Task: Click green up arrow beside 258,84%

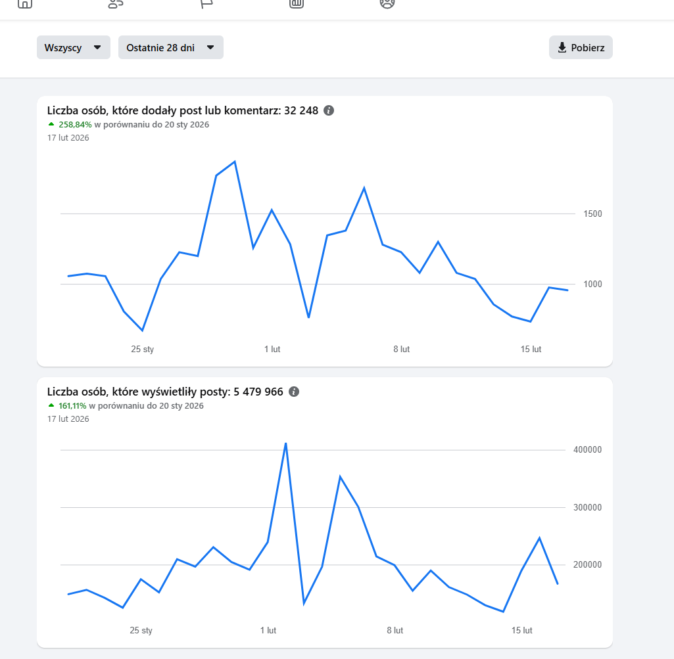Action: [x=51, y=124]
